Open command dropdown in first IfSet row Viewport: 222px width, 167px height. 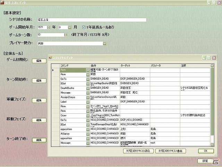coord(88,83)
